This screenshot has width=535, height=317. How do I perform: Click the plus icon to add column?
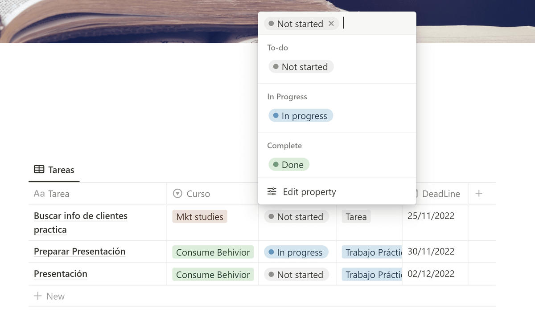(479, 193)
